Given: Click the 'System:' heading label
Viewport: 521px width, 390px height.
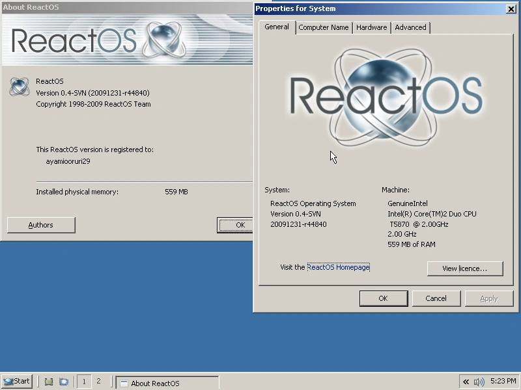Looking at the screenshot, I should click(x=277, y=190).
